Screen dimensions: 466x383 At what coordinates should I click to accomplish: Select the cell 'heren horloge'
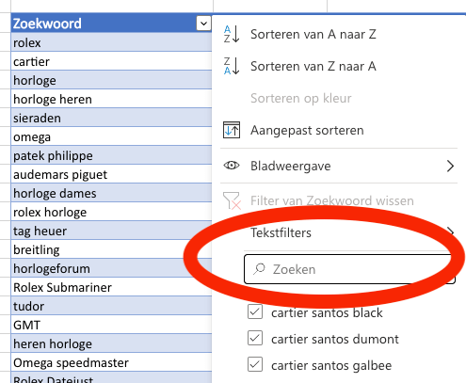tap(111, 343)
